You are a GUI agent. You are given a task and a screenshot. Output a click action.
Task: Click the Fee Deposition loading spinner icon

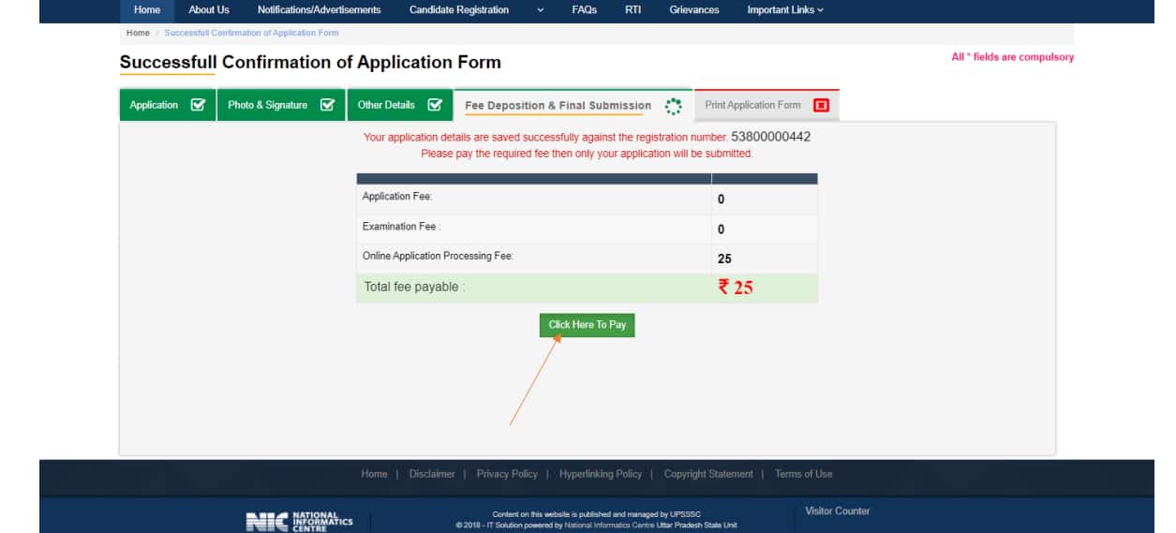673,106
